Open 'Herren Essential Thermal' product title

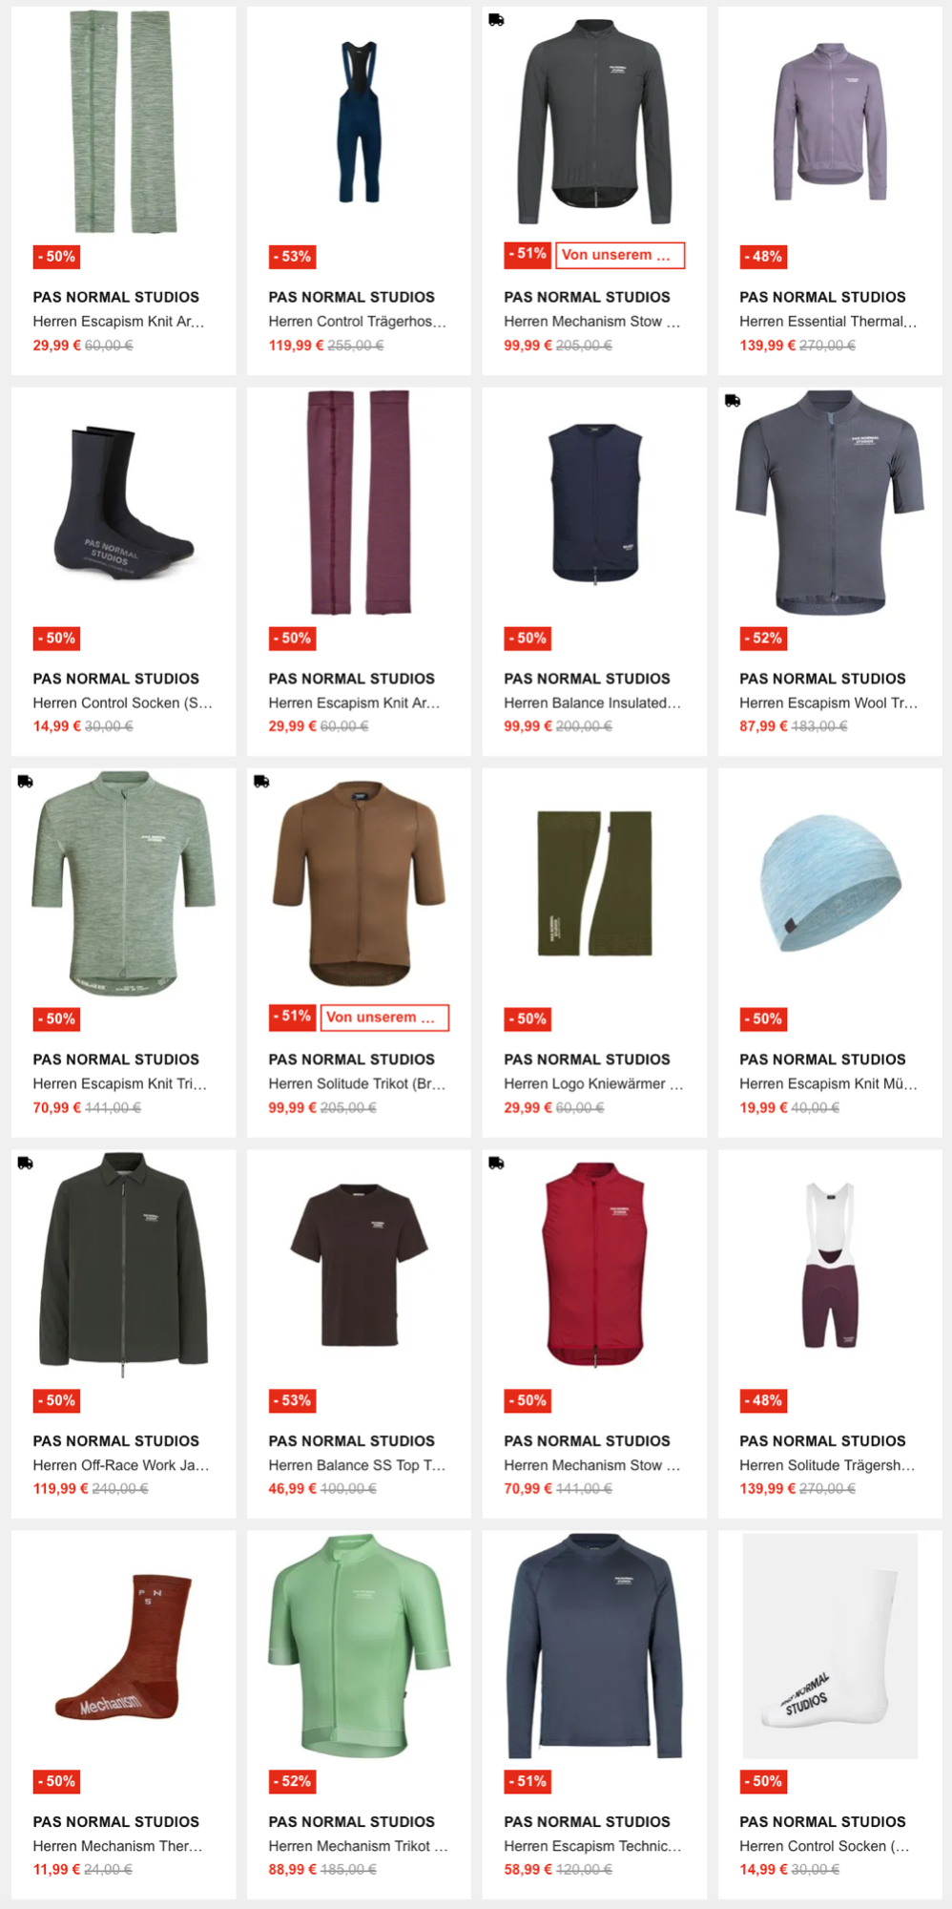click(828, 322)
